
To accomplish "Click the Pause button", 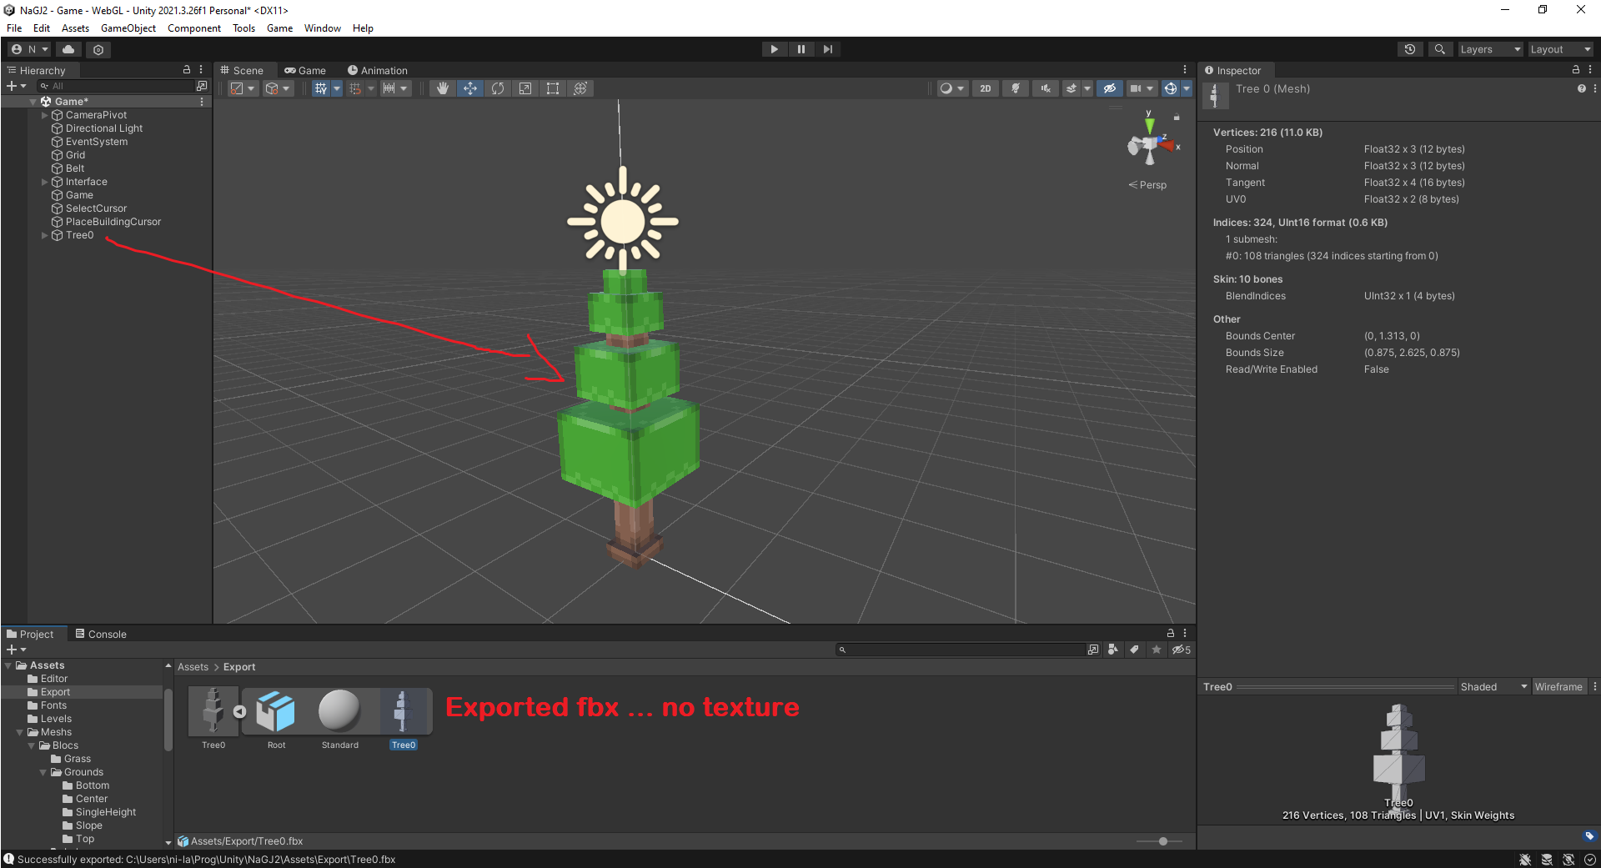I will coord(801,49).
